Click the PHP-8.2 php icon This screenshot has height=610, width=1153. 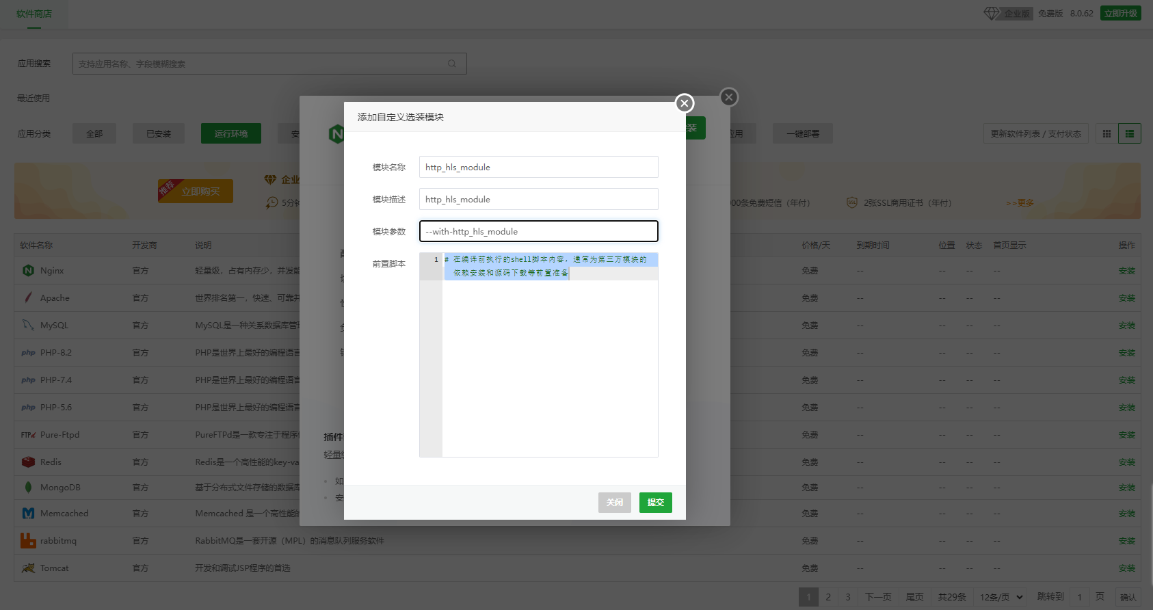28,353
